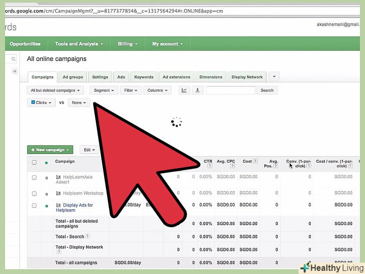Viewport: 365px width, 274px height.
Task: Open help icon under Total - Display Network
Action: click(59, 251)
